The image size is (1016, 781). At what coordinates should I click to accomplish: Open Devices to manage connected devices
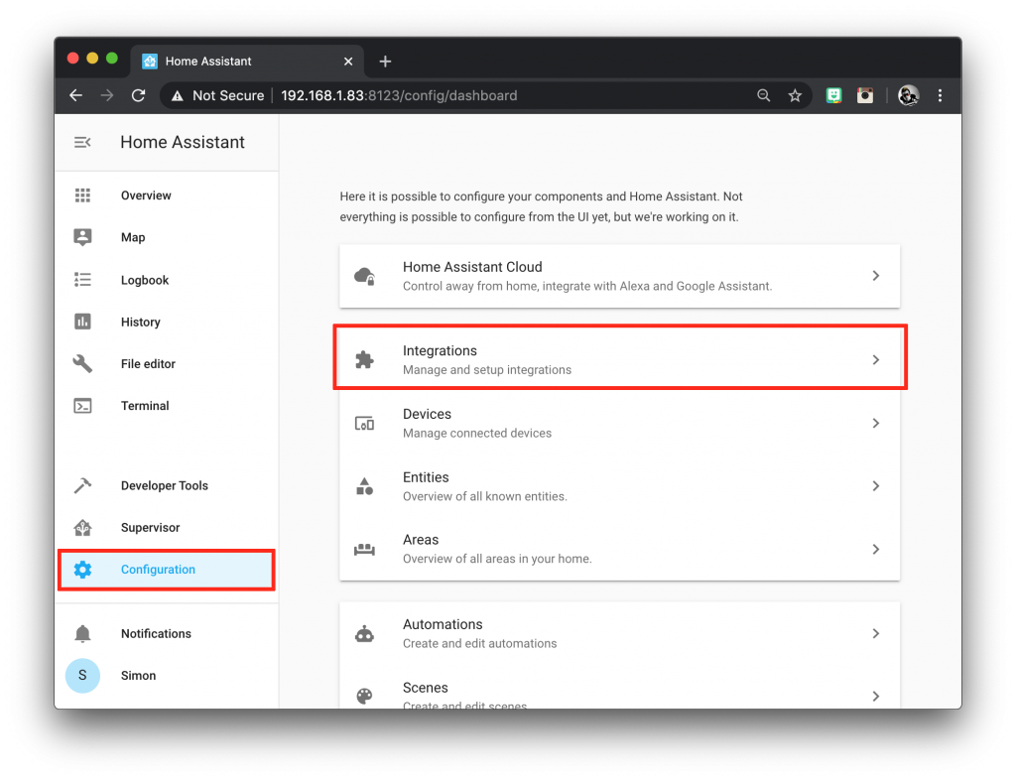tap(619, 423)
